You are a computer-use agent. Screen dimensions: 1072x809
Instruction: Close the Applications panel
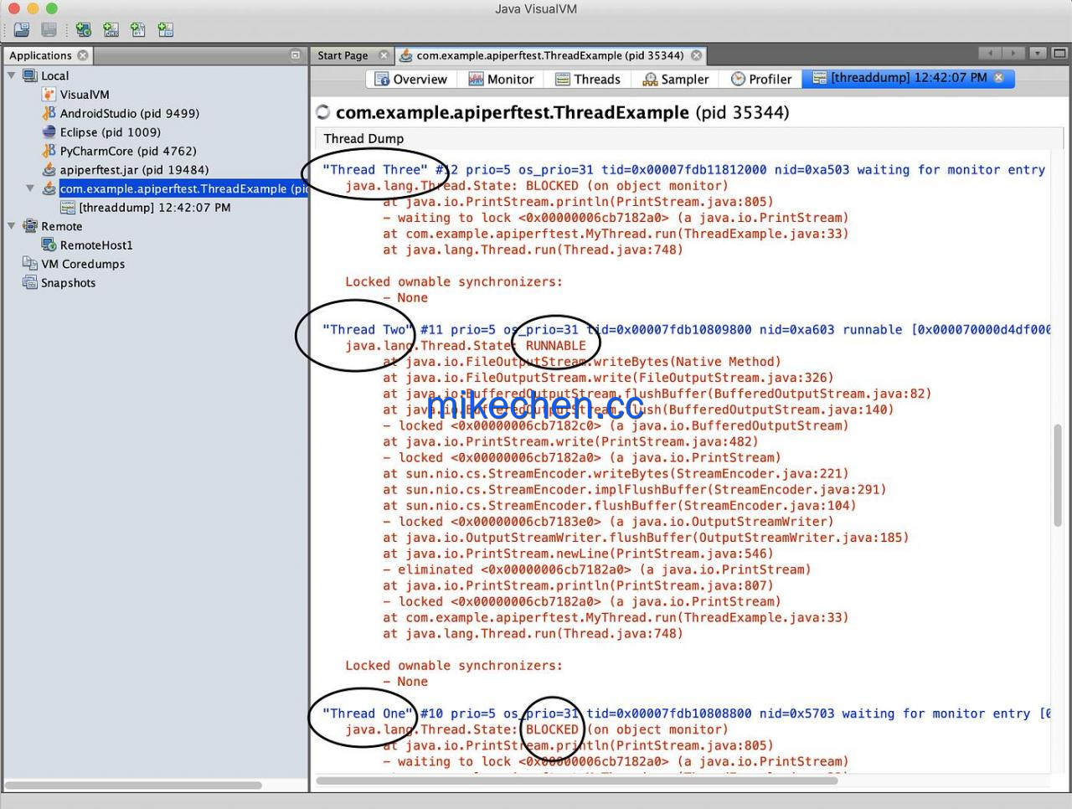tap(83, 55)
